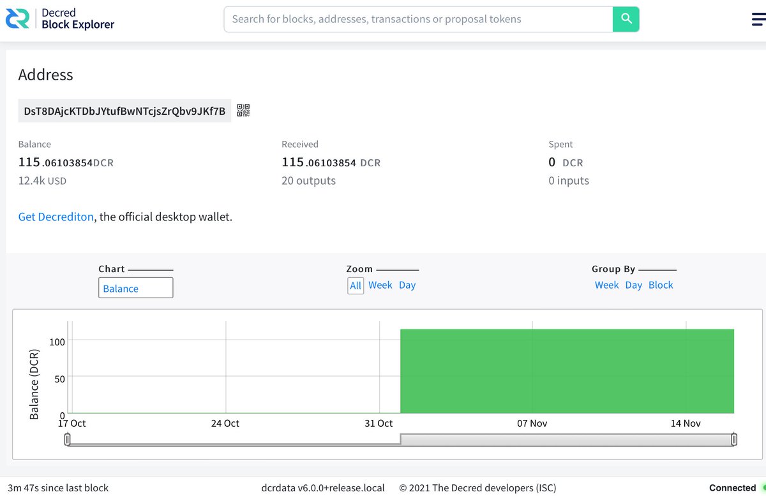Open the Get Decrediton link
The height and width of the screenshot is (497, 766).
[x=56, y=217]
